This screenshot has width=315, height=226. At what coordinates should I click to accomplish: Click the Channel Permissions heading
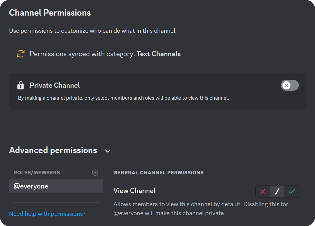pos(50,13)
